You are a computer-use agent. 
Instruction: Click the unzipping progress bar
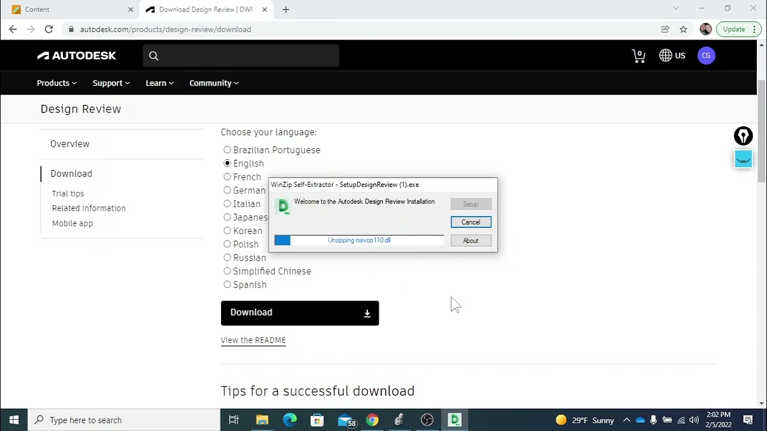click(360, 240)
